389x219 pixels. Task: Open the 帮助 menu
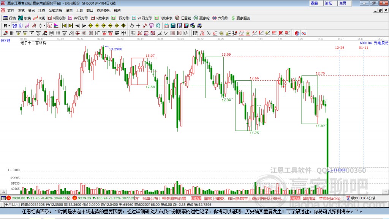point(117,10)
